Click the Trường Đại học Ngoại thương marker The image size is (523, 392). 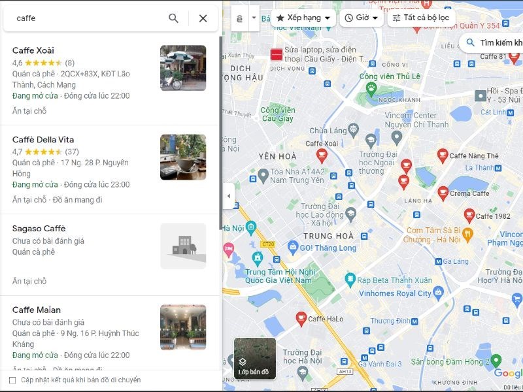coord(371,140)
